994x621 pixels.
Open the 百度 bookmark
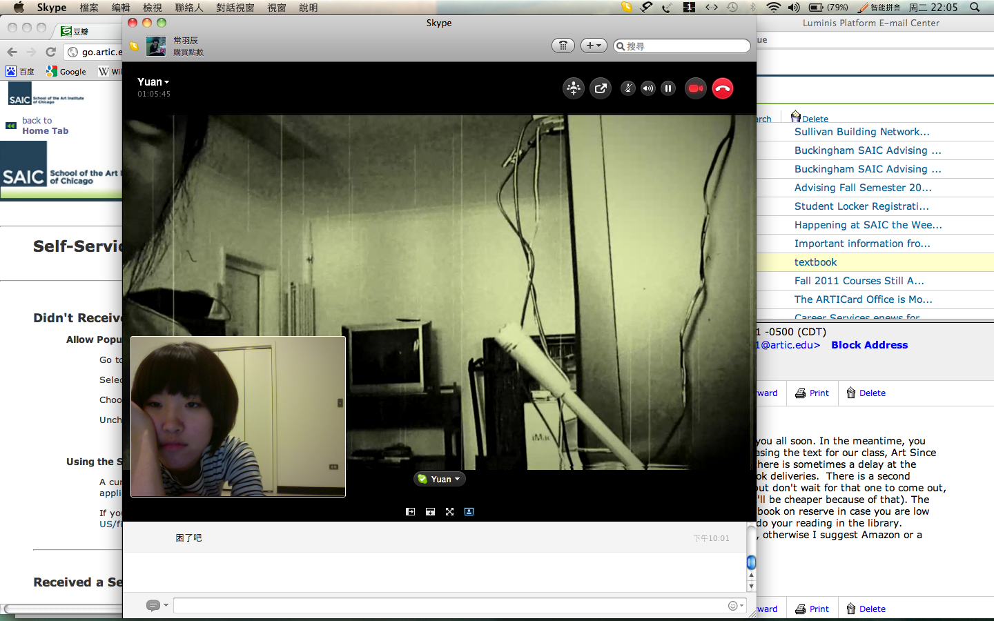click(20, 71)
